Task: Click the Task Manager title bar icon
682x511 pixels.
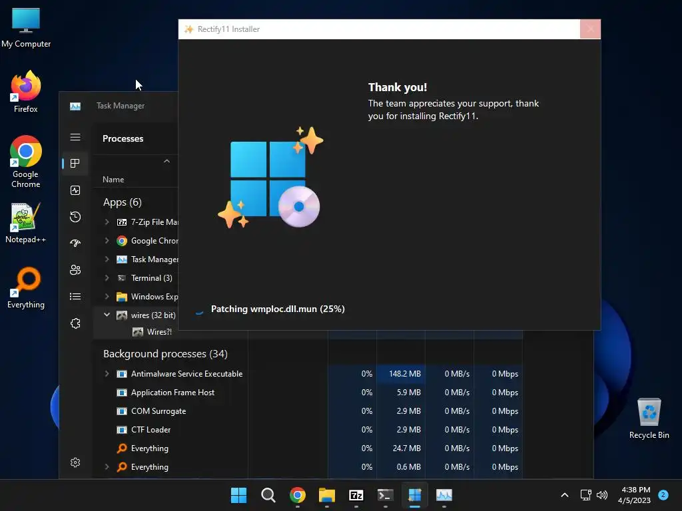Action: tap(75, 106)
